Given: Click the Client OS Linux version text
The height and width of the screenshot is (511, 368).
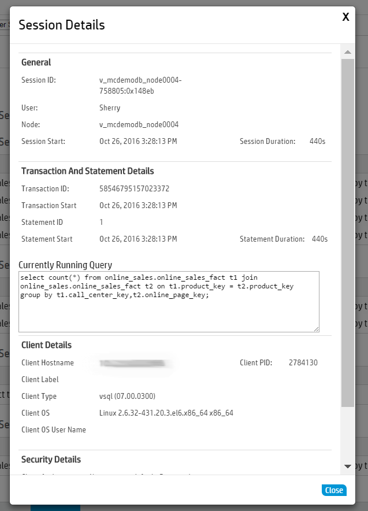Looking at the screenshot, I should pos(166,413).
